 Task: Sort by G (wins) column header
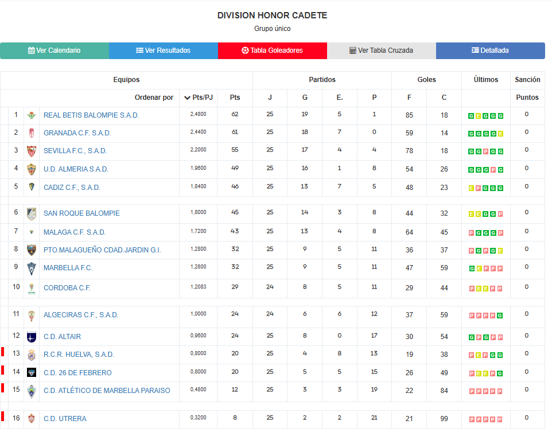(x=305, y=98)
